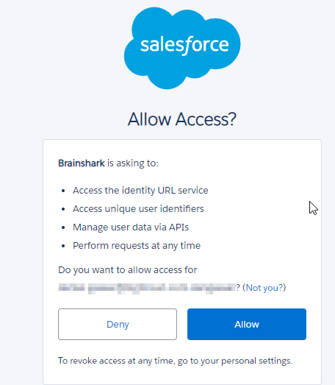Select the bold Brainshark app name
335x385 pixels.
pos(82,163)
